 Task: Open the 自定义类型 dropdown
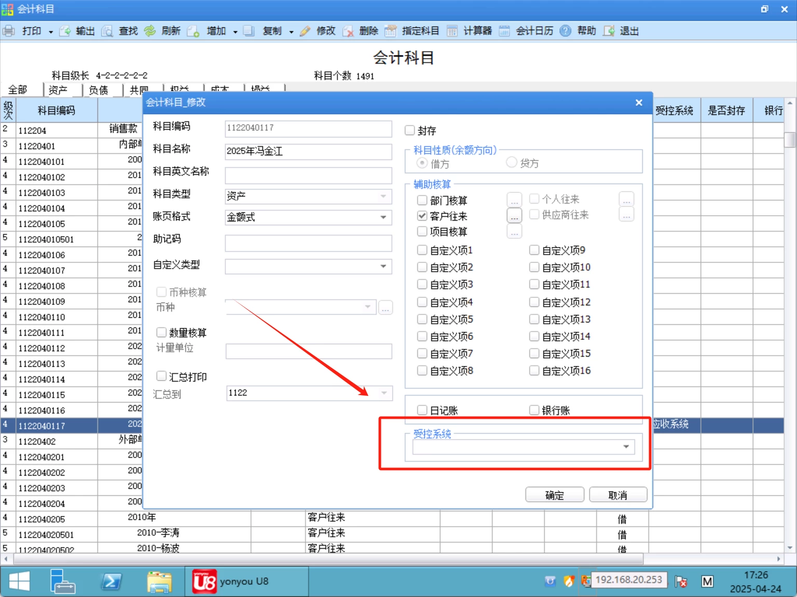click(x=383, y=266)
